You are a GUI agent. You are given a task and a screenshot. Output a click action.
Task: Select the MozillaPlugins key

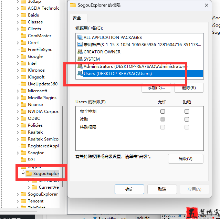click(x=42, y=98)
